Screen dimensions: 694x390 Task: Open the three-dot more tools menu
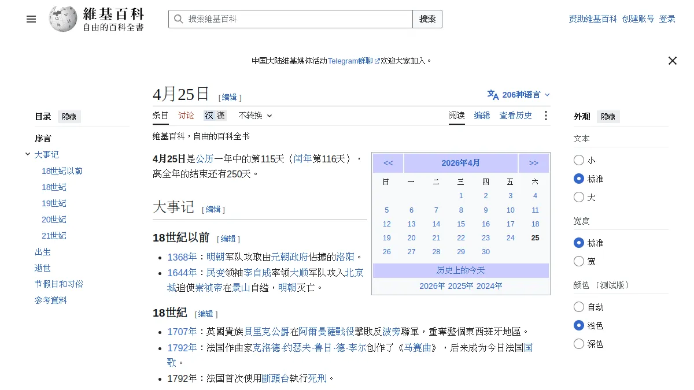(545, 116)
